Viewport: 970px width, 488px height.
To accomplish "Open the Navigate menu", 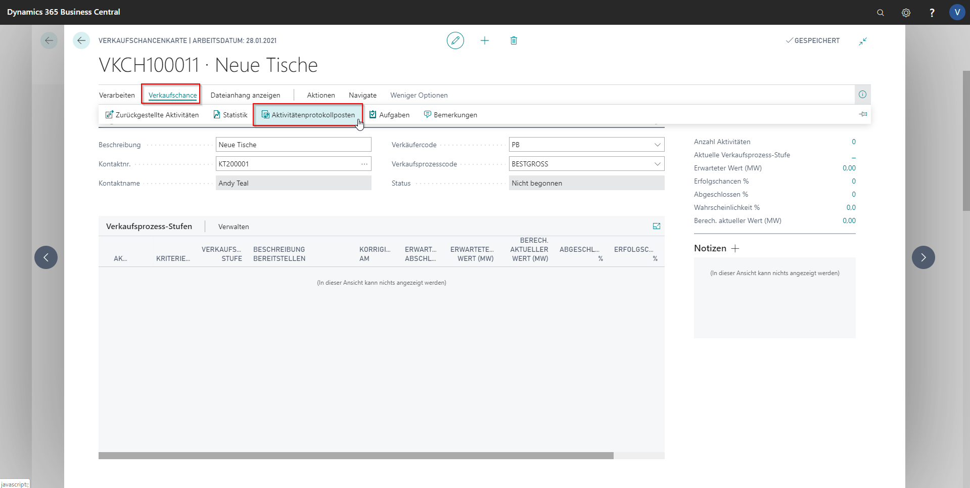I will coord(362,95).
